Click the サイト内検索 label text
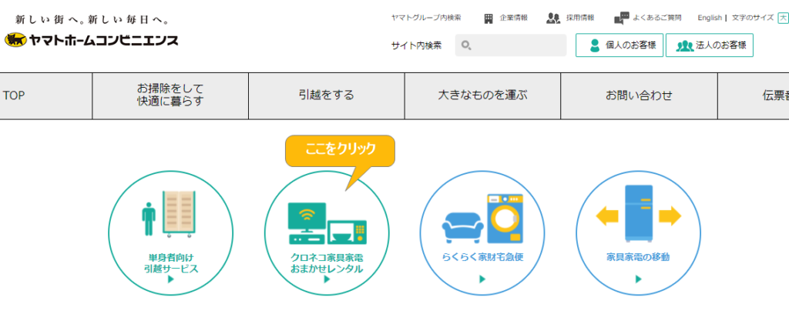The height and width of the screenshot is (334, 789). (416, 45)
